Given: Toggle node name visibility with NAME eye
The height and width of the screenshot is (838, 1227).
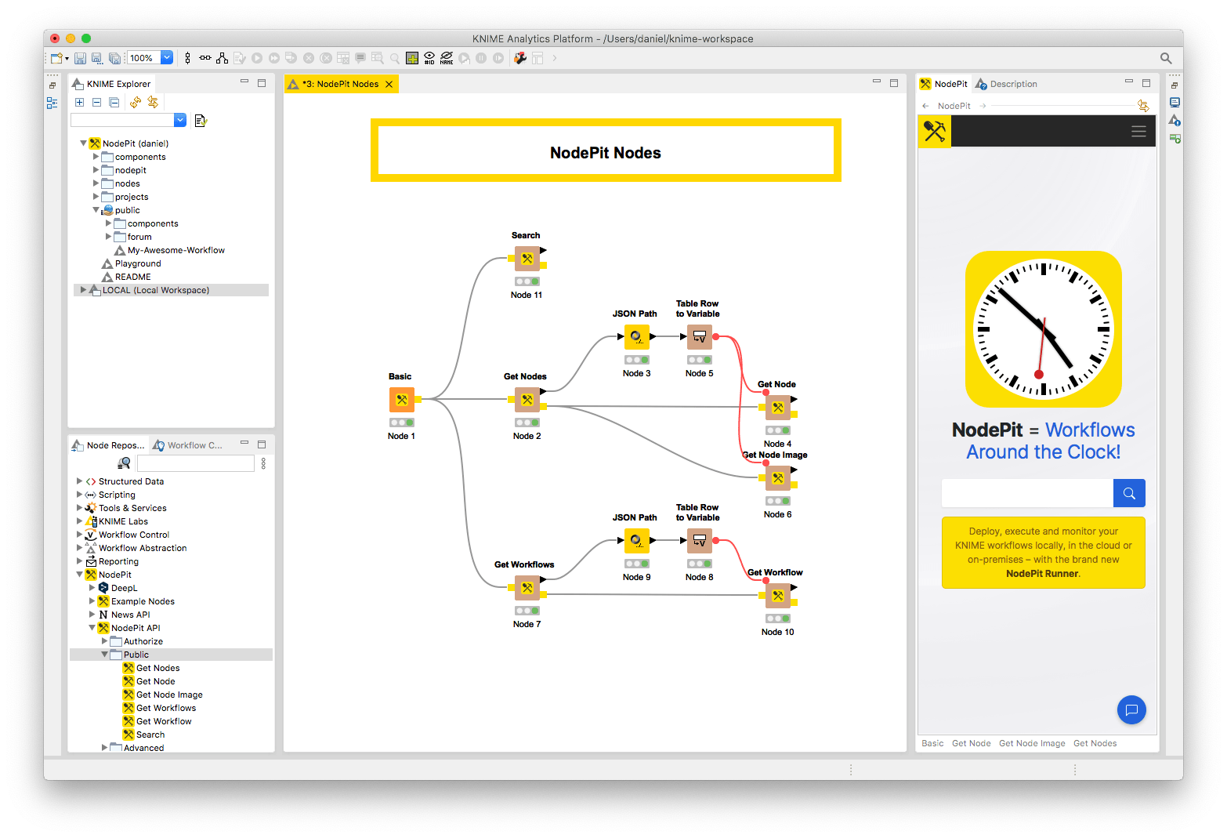Looking at the screenshot, I should [x=446, y=57].
